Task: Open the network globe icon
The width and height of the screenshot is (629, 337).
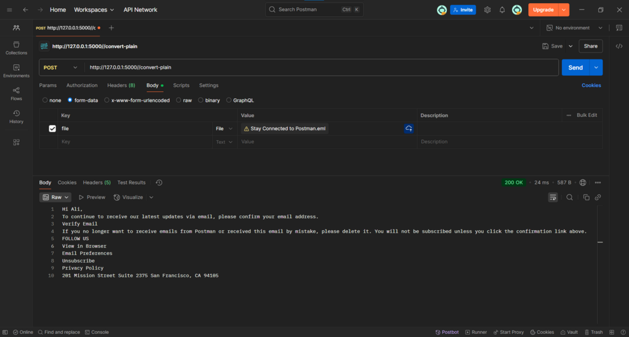Action: [x=583, y=183]
